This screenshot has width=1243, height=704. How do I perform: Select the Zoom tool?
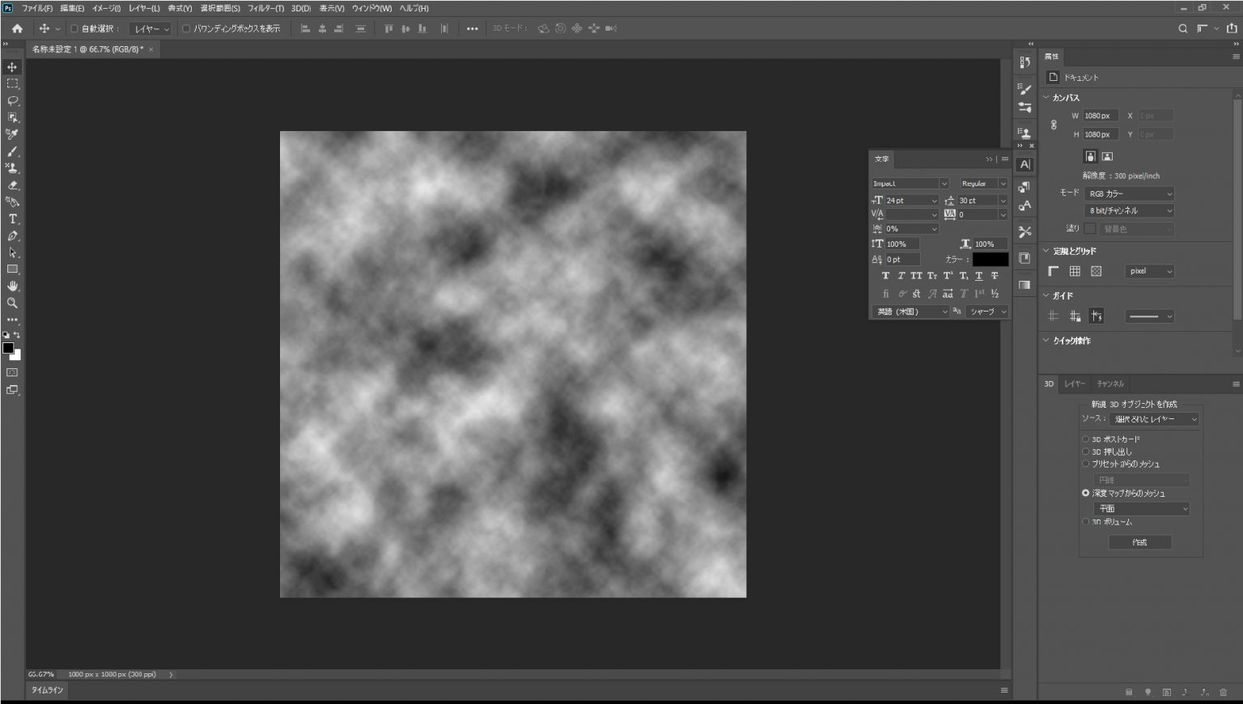11,303
